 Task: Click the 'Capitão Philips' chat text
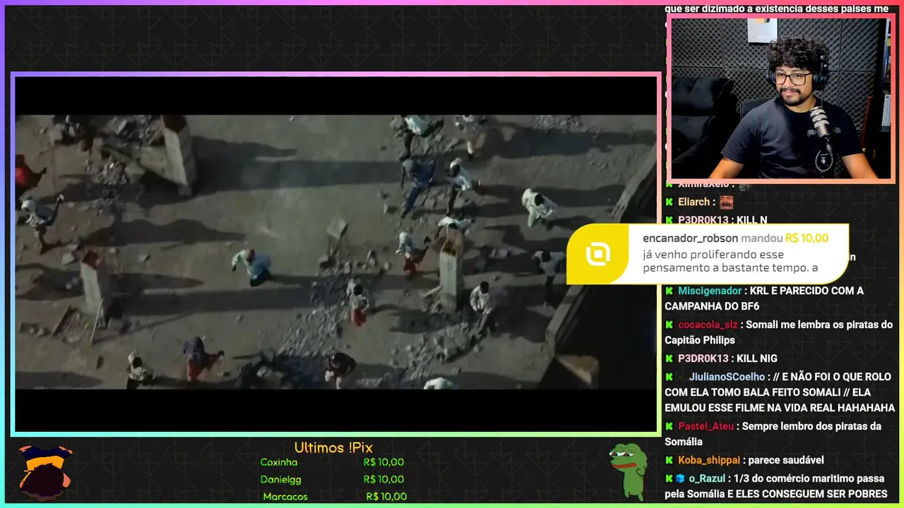pos(699,340)
